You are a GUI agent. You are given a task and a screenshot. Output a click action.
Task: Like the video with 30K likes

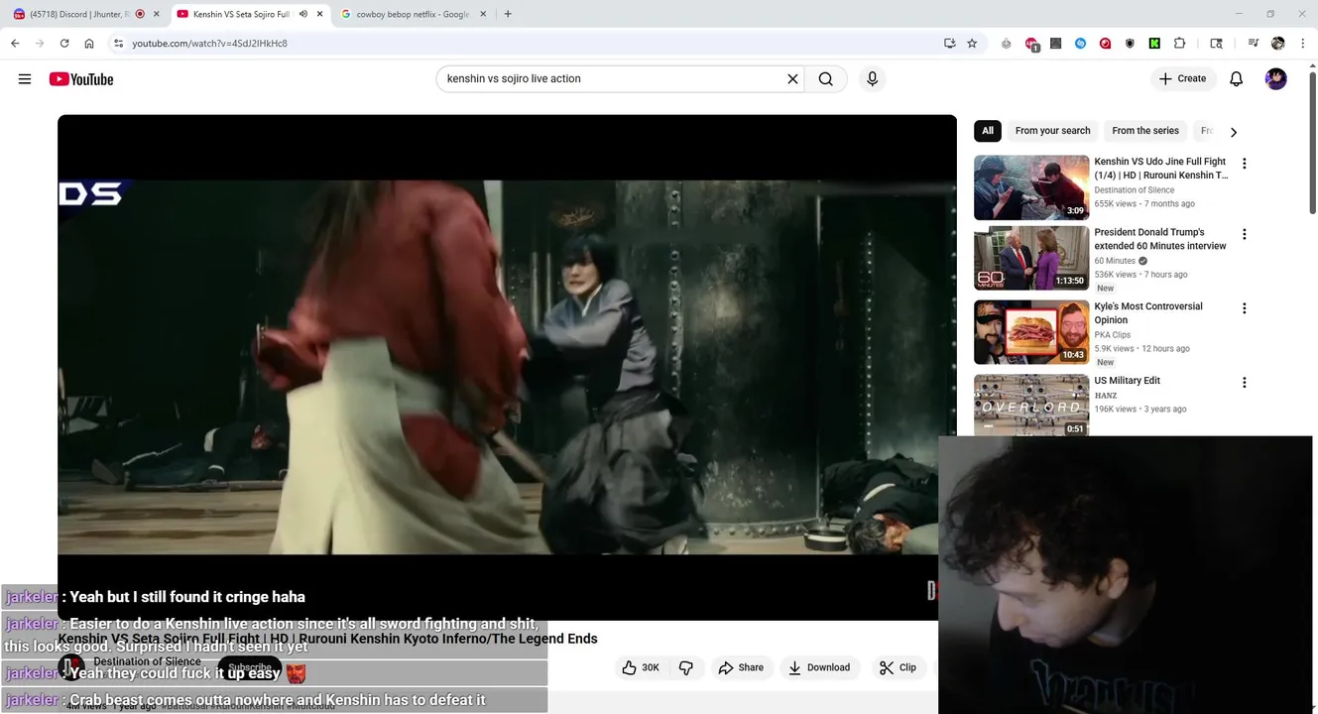(641, 667)
